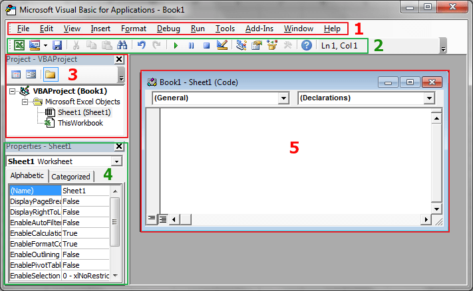Image resolution: width=473 pixels, height=291 pixels.
Task: Click the Properties list scroll down arrow
Action: [115, 275]
